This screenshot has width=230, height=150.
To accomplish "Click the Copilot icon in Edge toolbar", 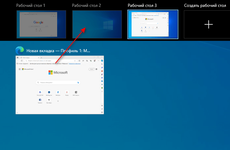I will pos(102,61).
